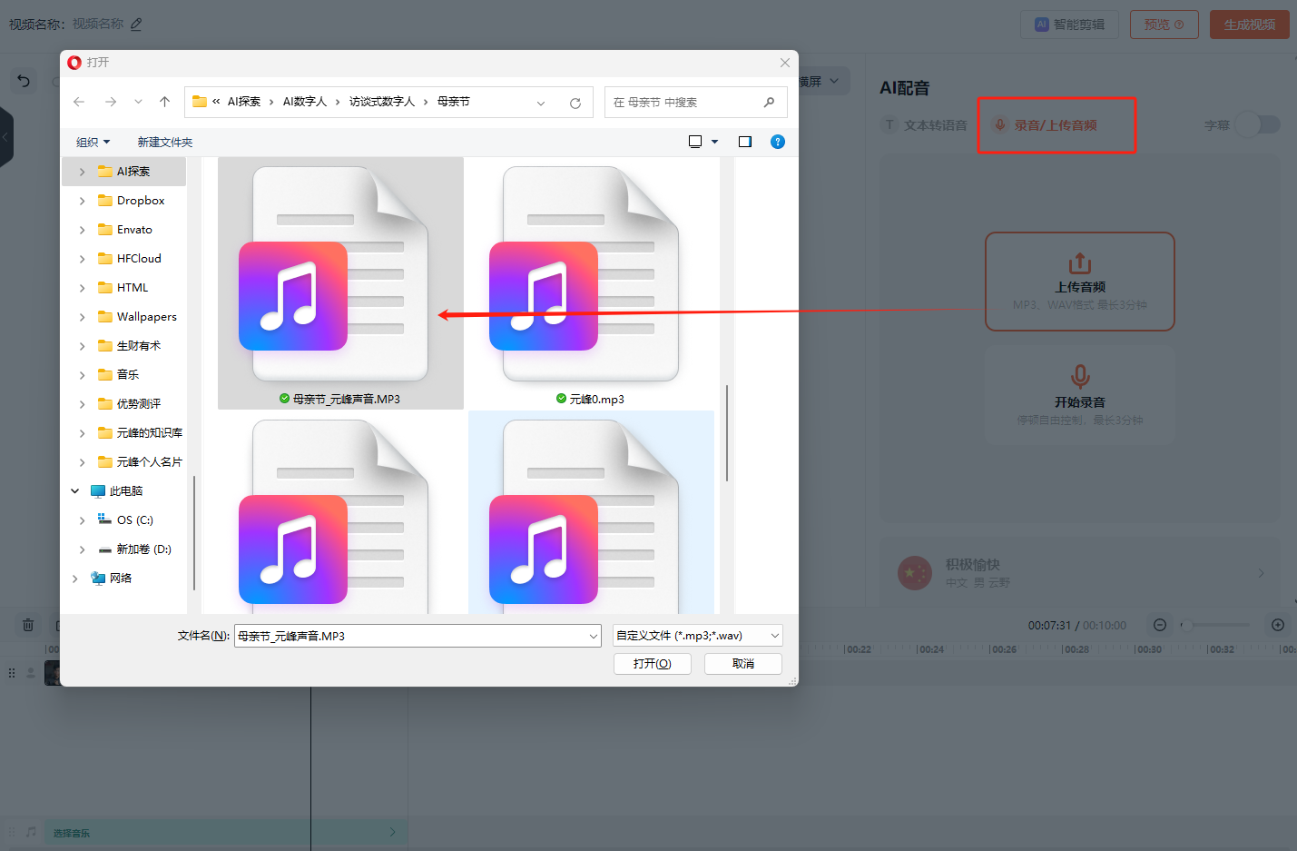Refresh the 母亲节 folder listing
The width and height of the screenshot is (1297, 851).
[575, 103]
